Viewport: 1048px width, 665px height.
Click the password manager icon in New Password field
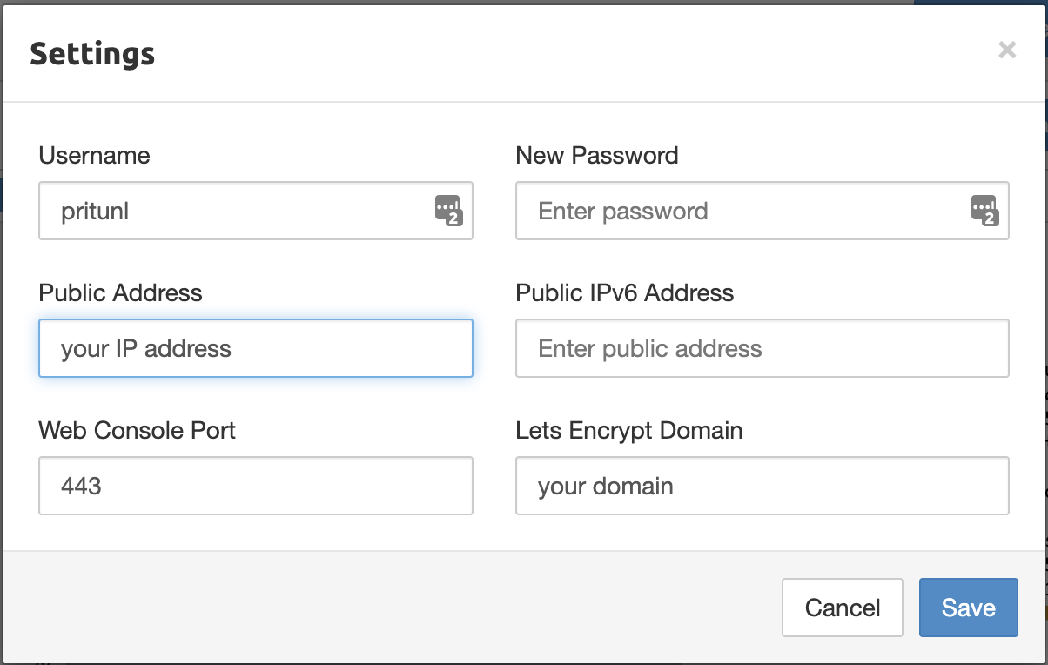(984, 211)
